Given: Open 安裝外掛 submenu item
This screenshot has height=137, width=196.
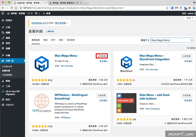Looking at the screenshot, I should click(x=6, y=71).
